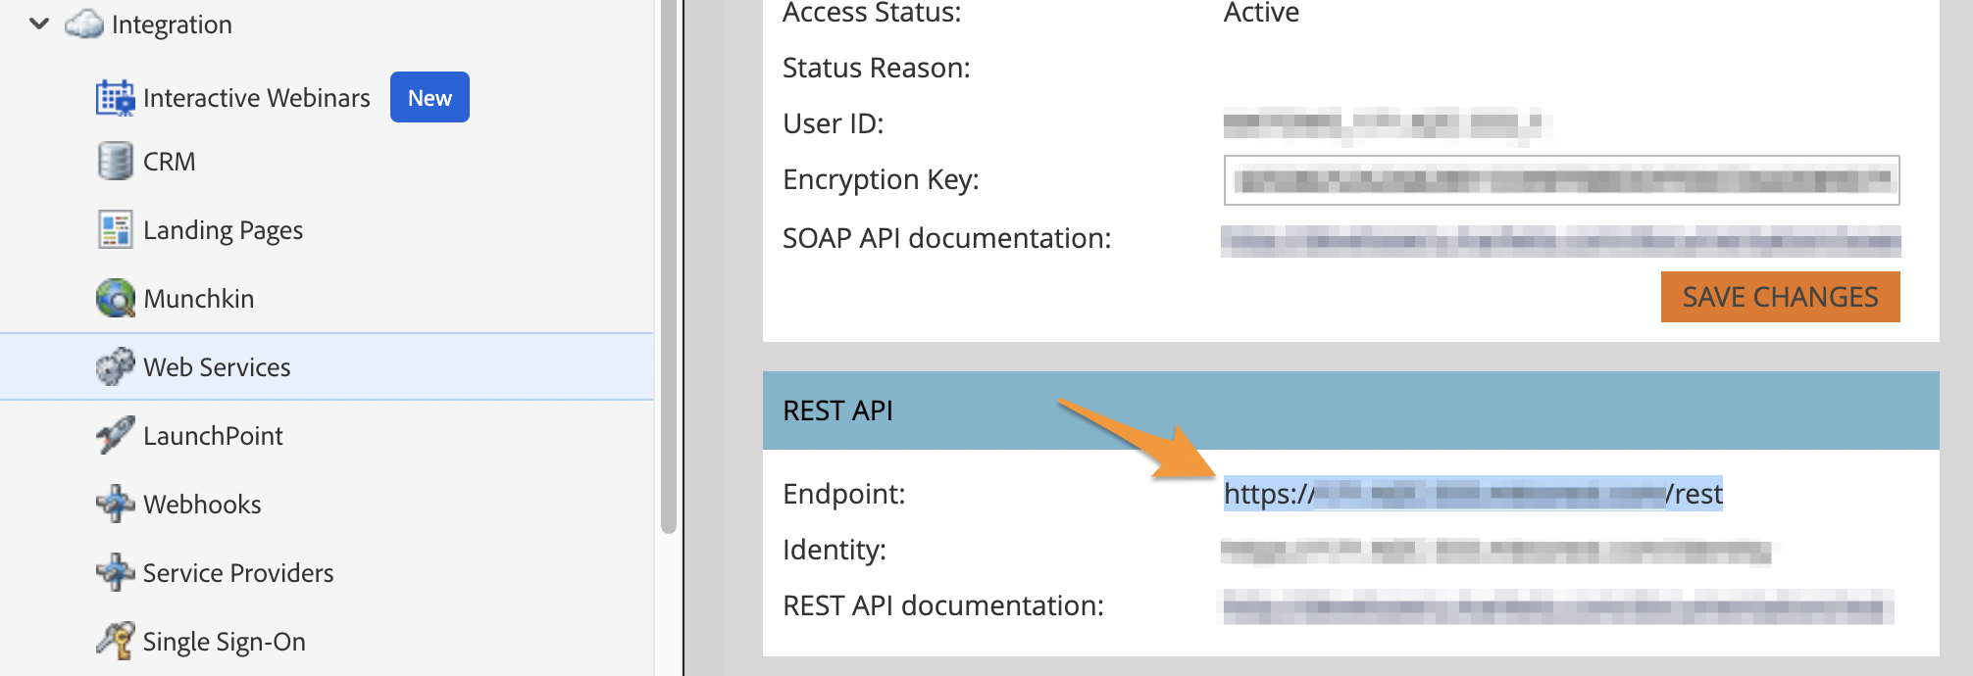Open LaunchPoint in the sidebar
The height and width of the screenshot is (676, 1973).
213,436
